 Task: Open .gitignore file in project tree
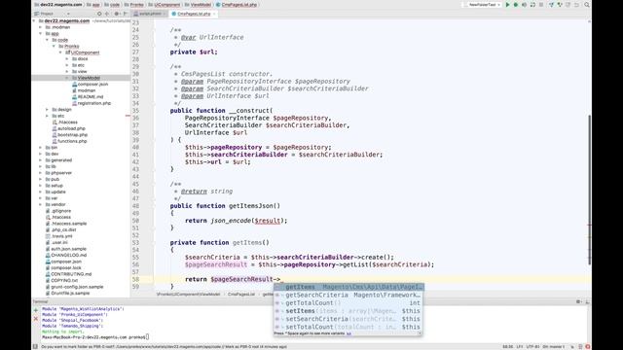coord(60,211)
